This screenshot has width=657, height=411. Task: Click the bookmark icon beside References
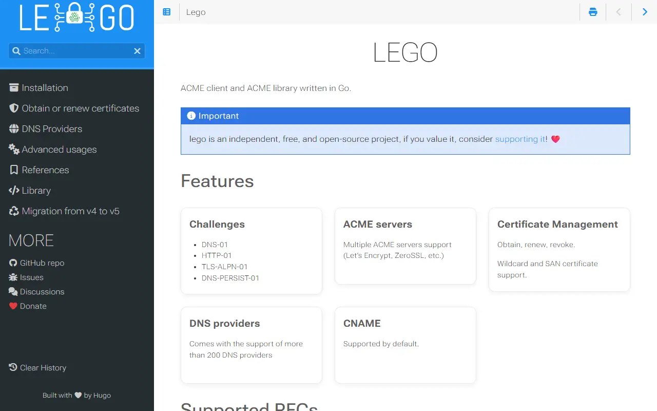point(14,170)
